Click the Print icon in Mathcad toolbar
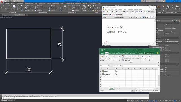 coord(112,12)
